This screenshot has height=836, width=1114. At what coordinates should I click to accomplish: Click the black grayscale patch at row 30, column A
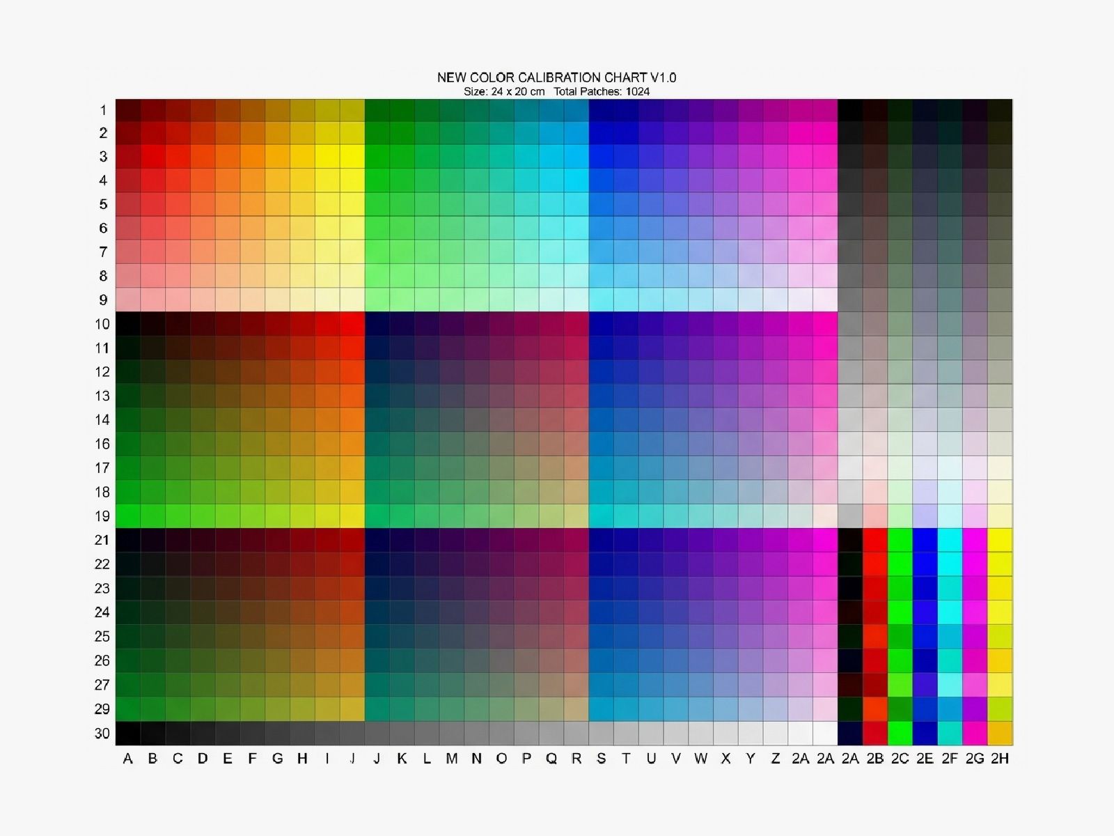pyautogui.click(x=128, y=733)
